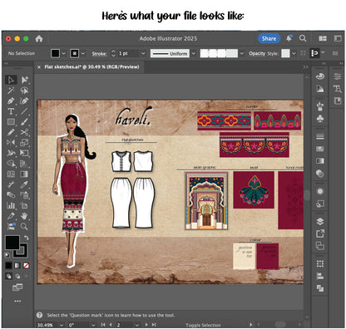Open the stroke weight dropdown
The width and height of the screenshot is (346, 329).
(x=143, y=53)
